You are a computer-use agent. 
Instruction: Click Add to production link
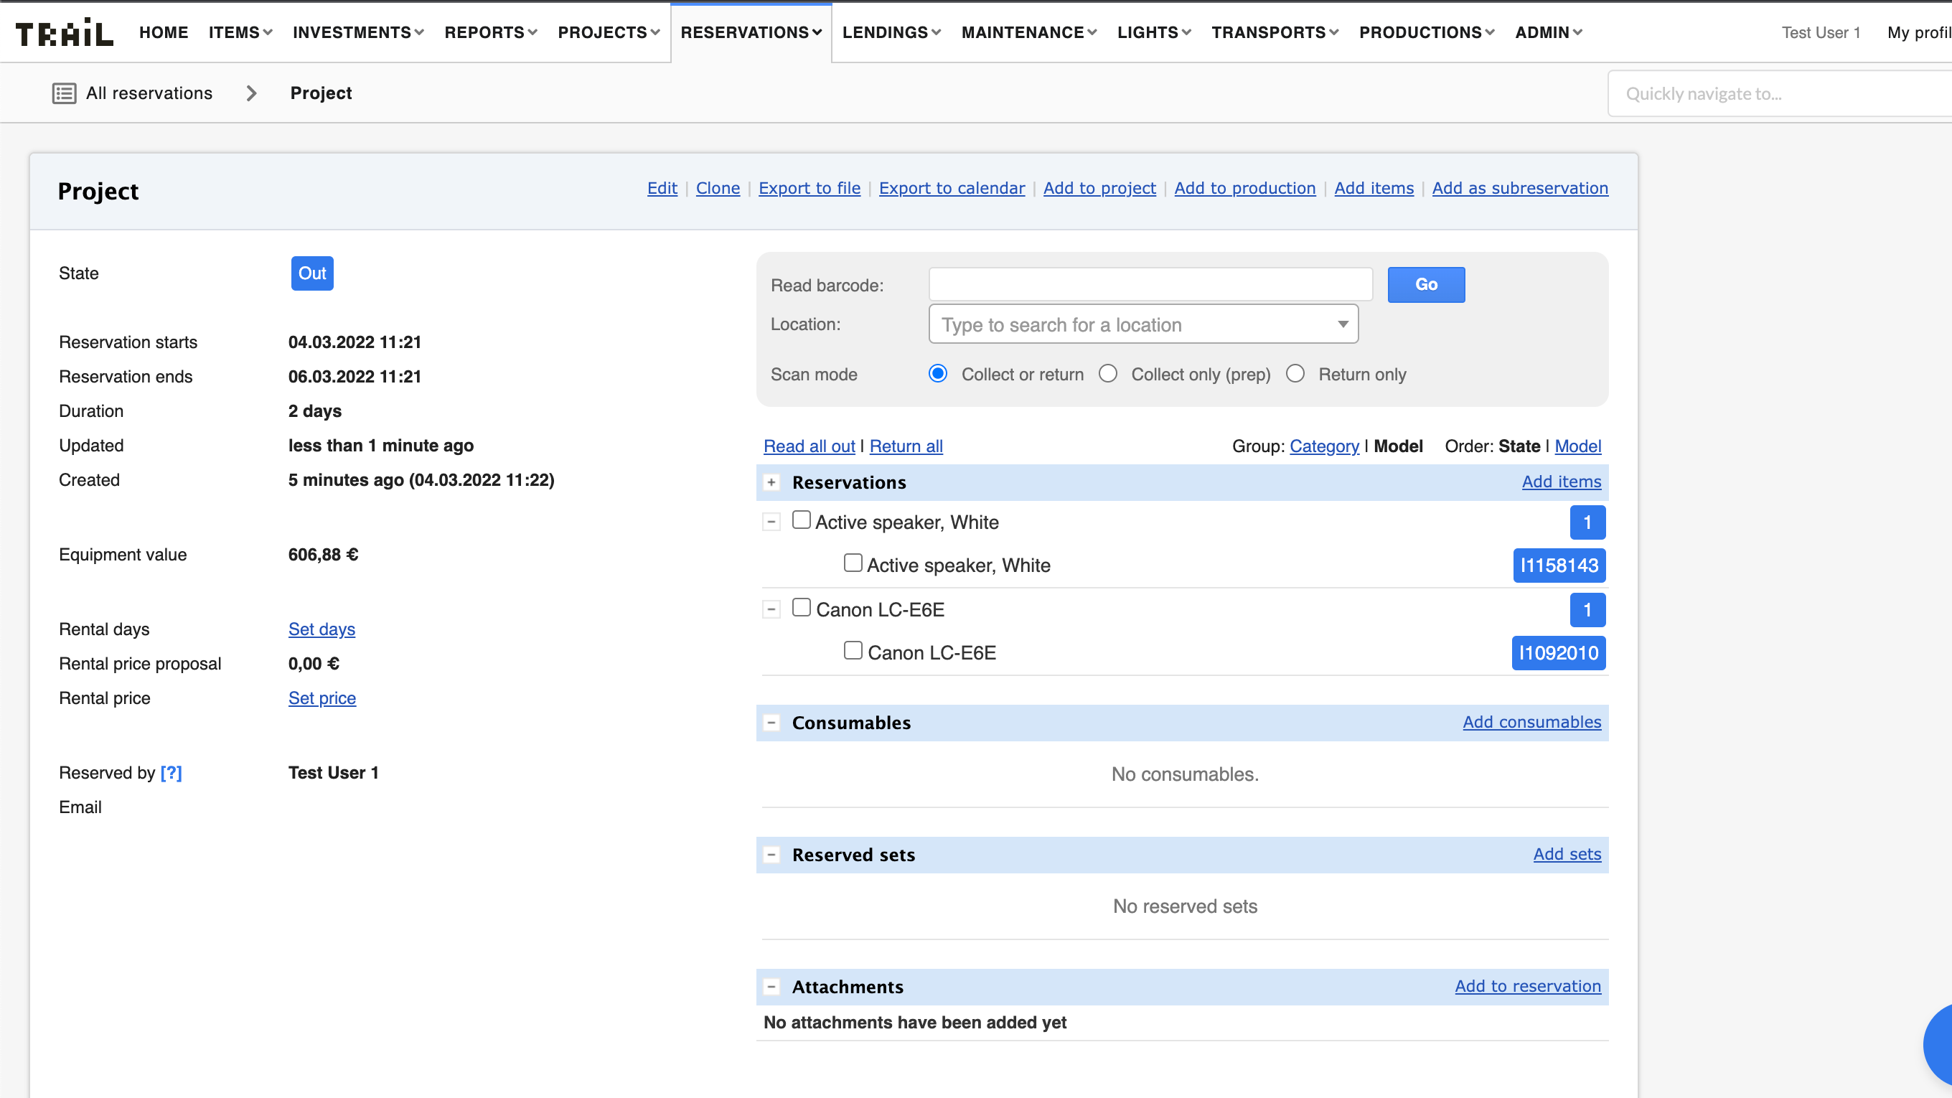coord(1245,188)
